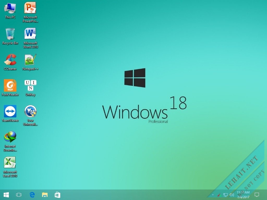Expand hidden icons in the system tray
The width and height of the screenshot is (267, 200).
tap(213, 195)
